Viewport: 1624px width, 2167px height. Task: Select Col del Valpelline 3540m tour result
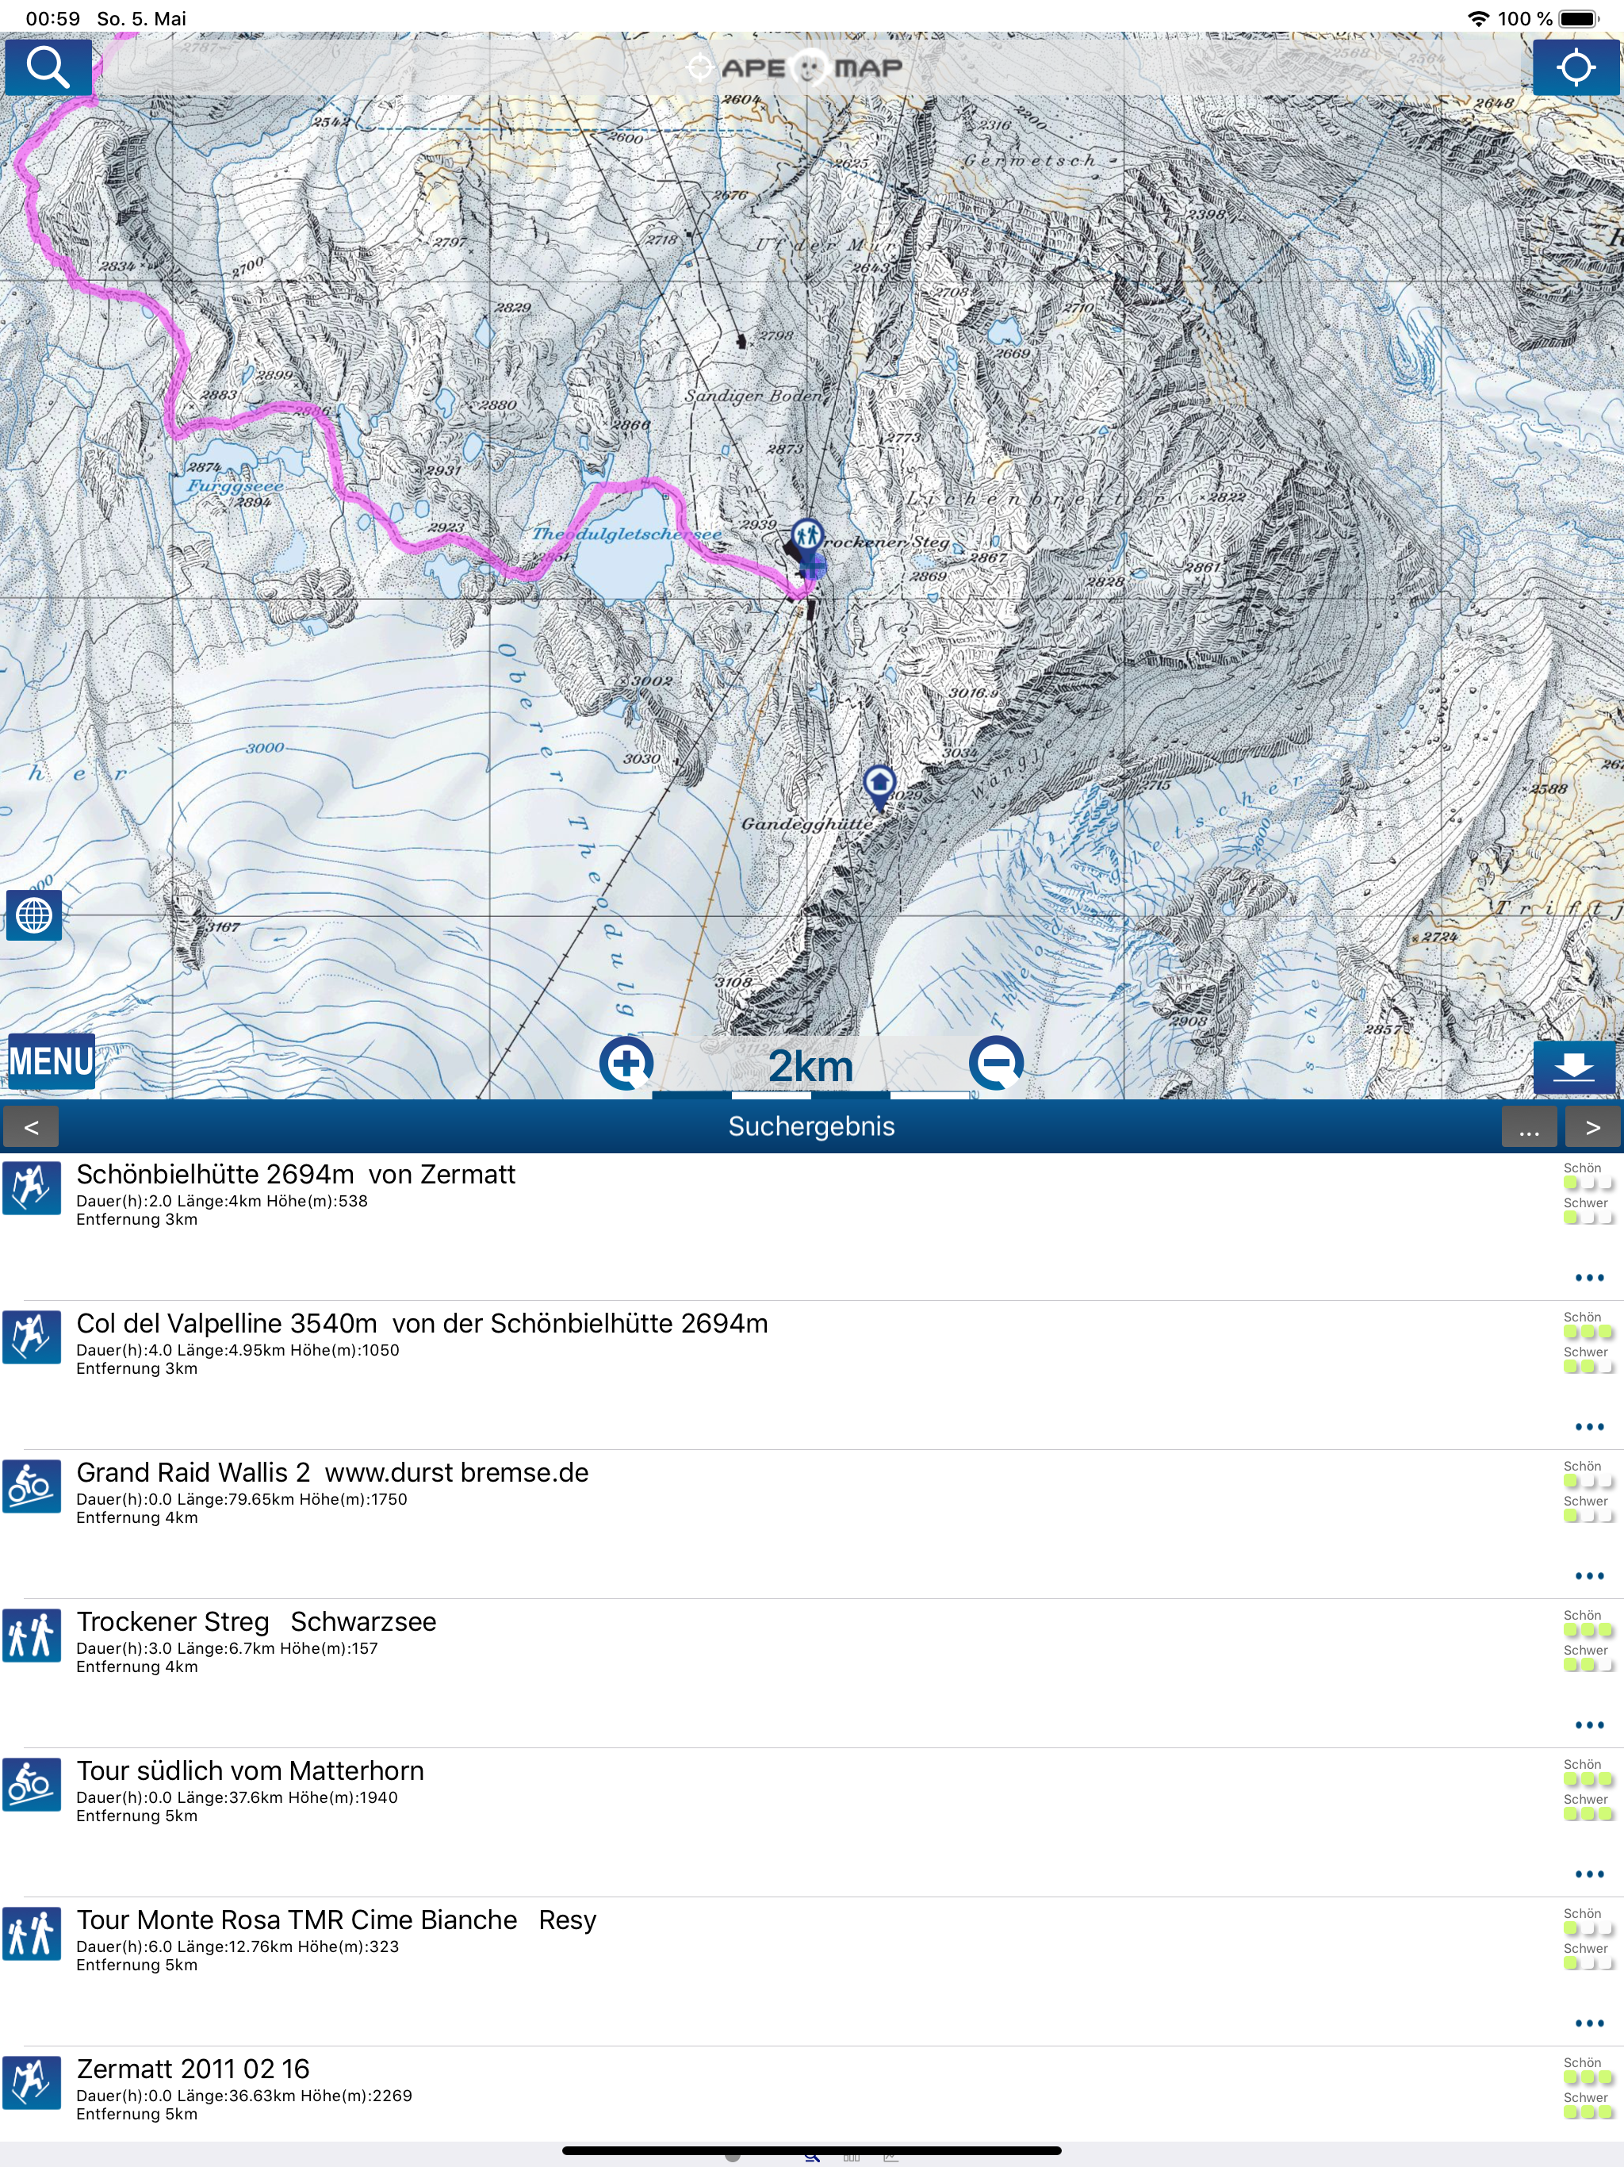click(x=421, y=1325)
